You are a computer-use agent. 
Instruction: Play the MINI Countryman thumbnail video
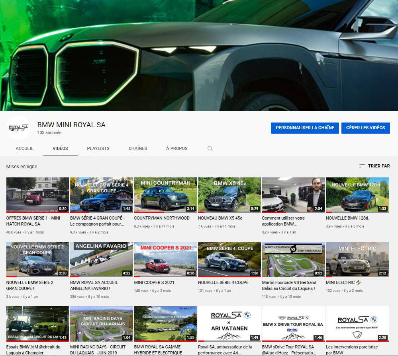click(165, 195)
